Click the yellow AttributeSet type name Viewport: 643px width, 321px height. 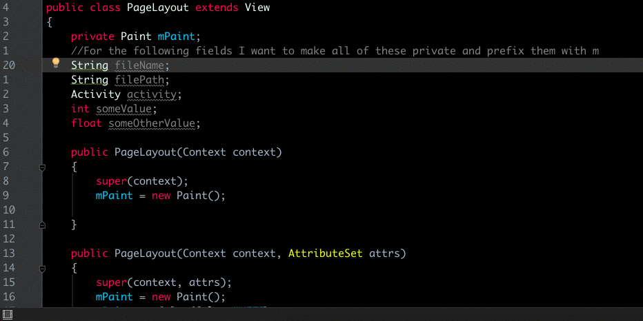click(326, 253)
